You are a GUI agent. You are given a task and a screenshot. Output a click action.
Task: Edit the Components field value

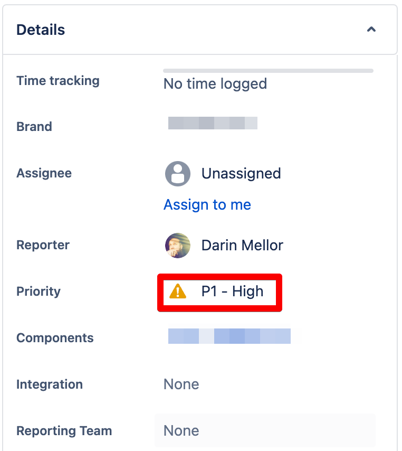pos(229,336)
